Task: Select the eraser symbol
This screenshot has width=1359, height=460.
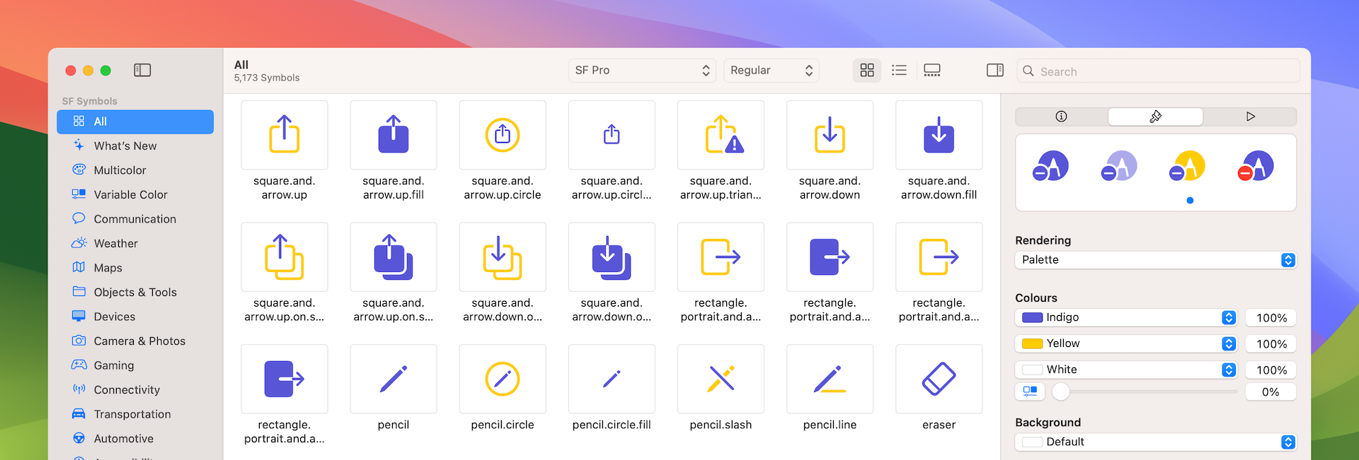Action: (939, 379)
